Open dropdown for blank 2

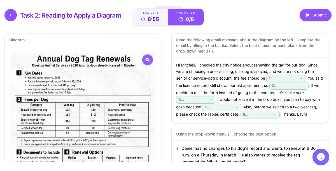coord(289,86)
